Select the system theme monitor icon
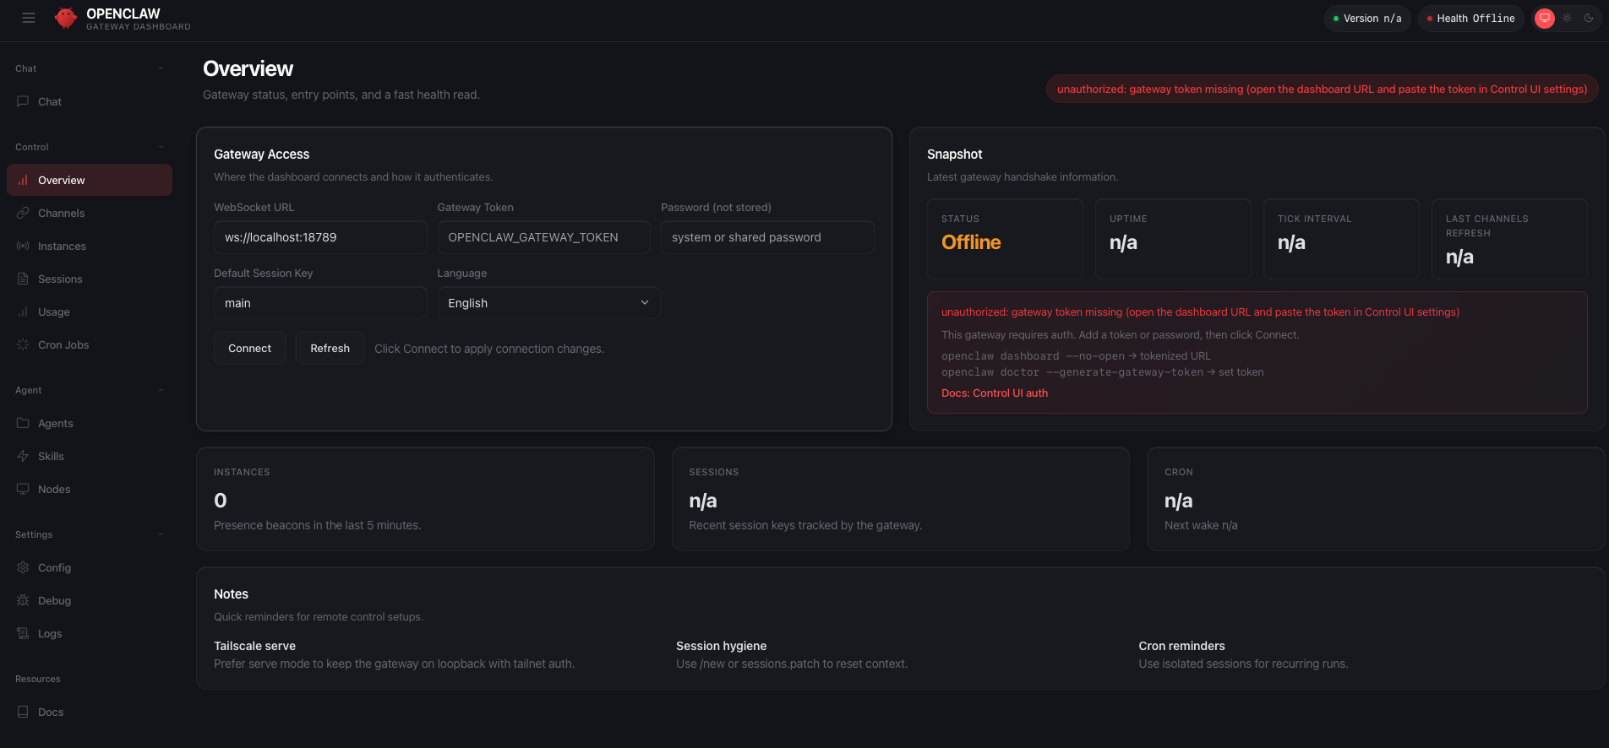Image resolution: width=1609 pixels, height=748 pixels. 1545,18
